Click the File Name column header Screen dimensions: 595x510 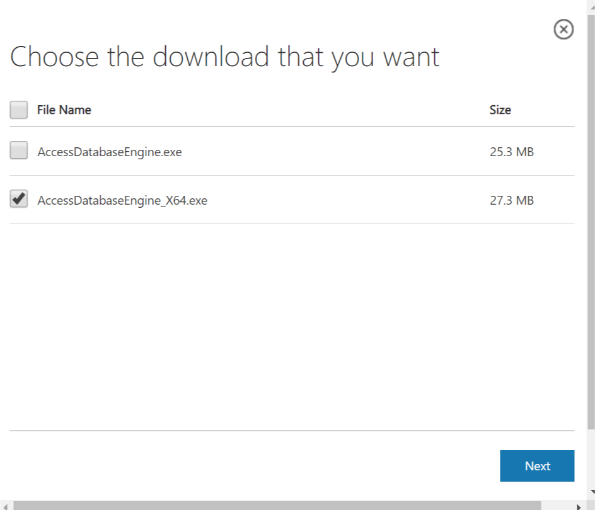point(64,110)
